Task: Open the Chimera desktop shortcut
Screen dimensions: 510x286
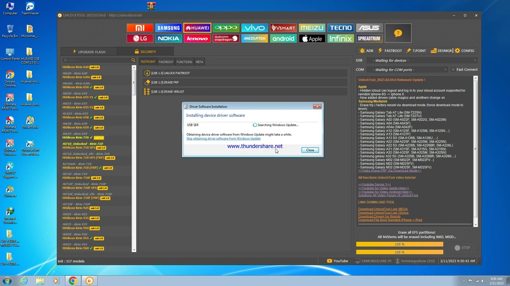Action: pos(10,191)
